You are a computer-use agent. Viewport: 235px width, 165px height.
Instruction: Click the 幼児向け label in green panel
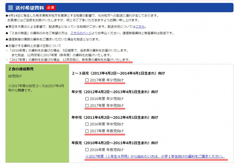point(15,76)
